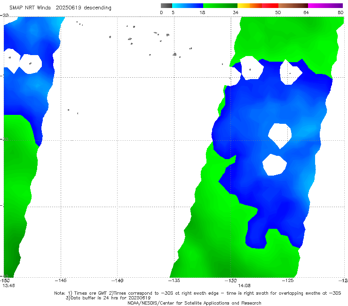Click the red segment of the color bar
The image size is (348, 306).
pos(270,6)
